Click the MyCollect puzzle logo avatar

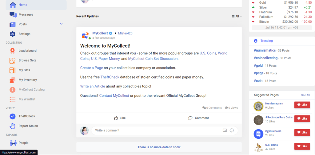pyautogui.click(x=86, y=35)
